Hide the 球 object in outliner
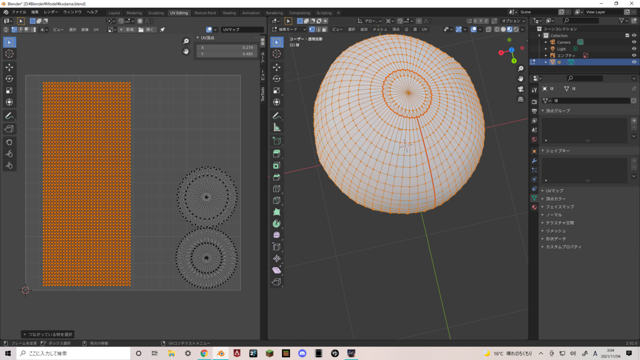Screen dimensions: 640x360 634,62
